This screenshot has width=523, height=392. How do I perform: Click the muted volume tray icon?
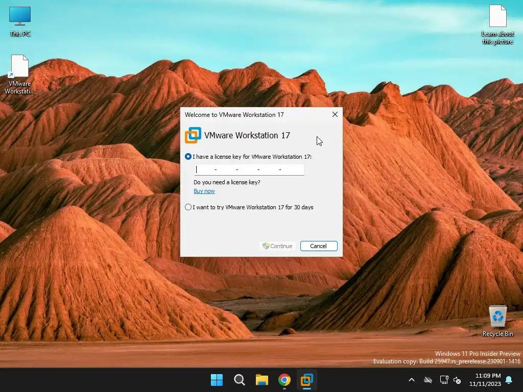(x=457, y=380)
